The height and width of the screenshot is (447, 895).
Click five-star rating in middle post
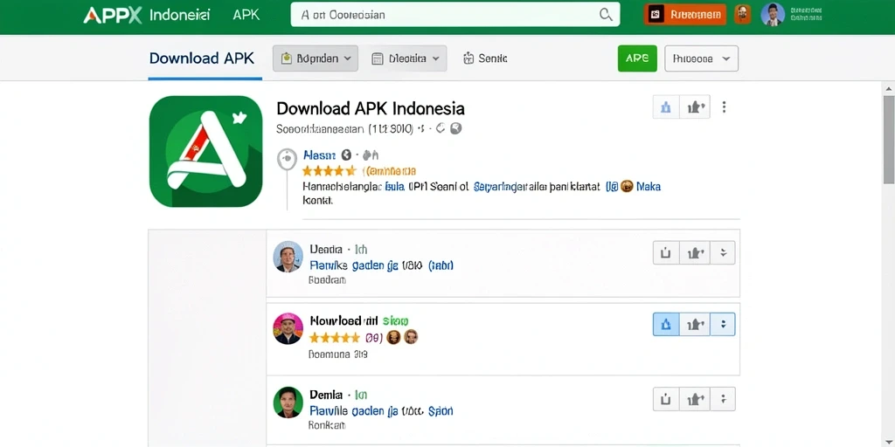(x=335, y=338)
